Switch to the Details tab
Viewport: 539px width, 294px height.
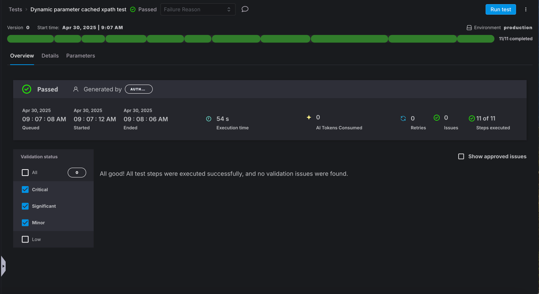(50, 56)
